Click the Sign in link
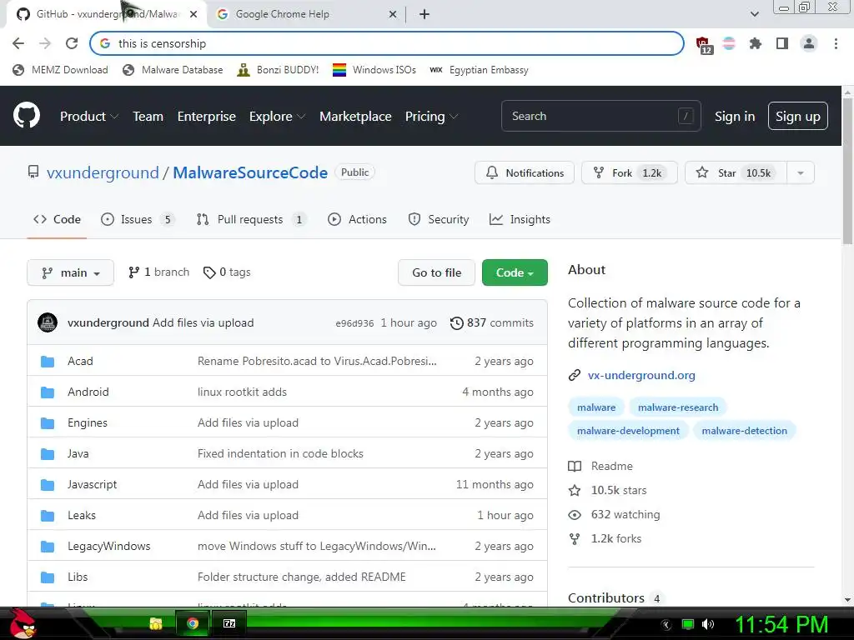 [734, 116]
